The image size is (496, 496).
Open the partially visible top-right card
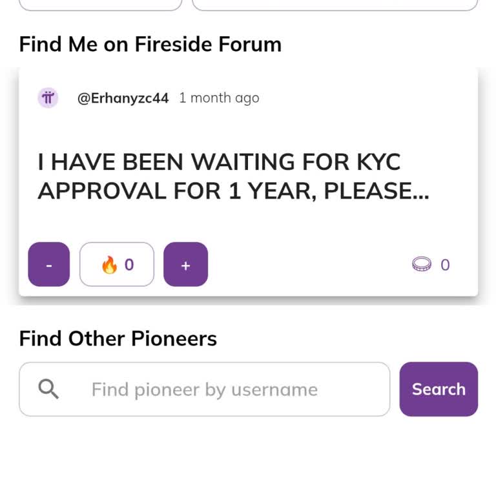pos(335,5)
